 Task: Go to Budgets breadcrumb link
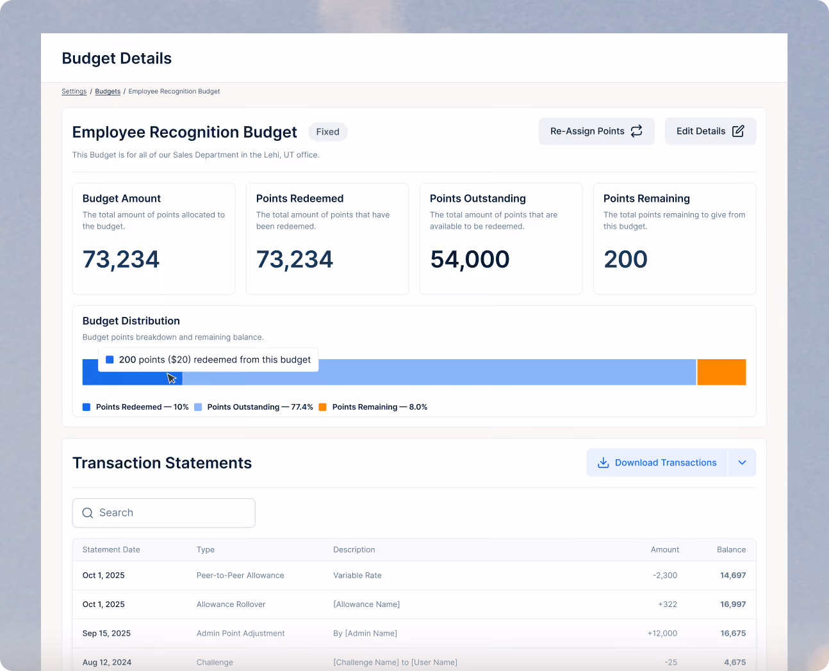pos(108,92)
